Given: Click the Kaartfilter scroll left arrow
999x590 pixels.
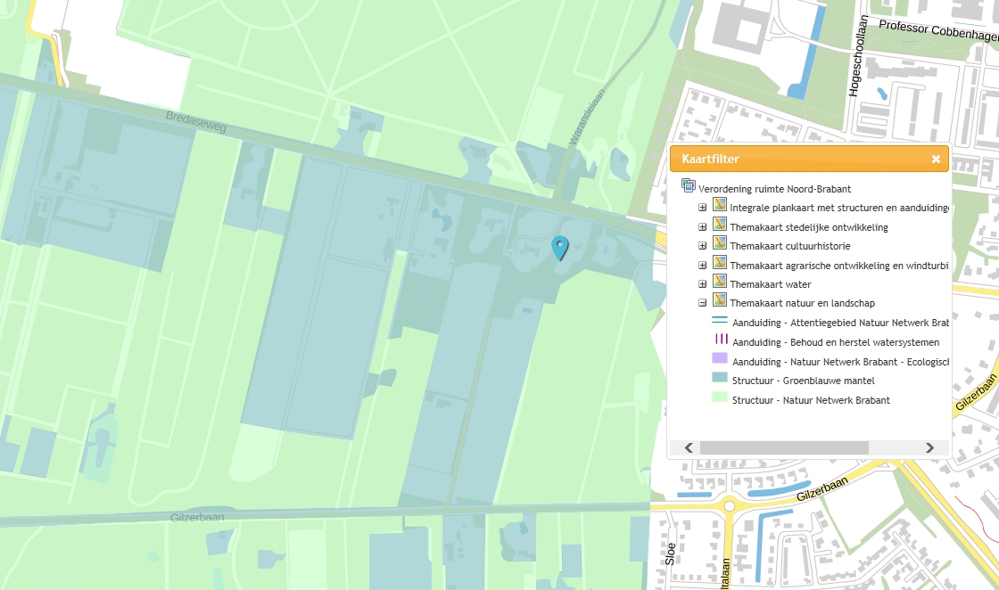Looking at the screenshot, I should pyautogui.click(x=689, y=448).
